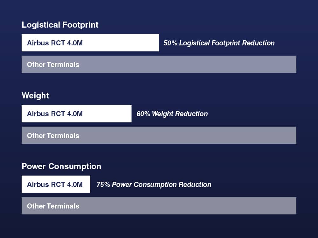Screen dimensions: 318x238
Task: Select the gray Other Terminals bar under Weight
Action: point(188,136)
